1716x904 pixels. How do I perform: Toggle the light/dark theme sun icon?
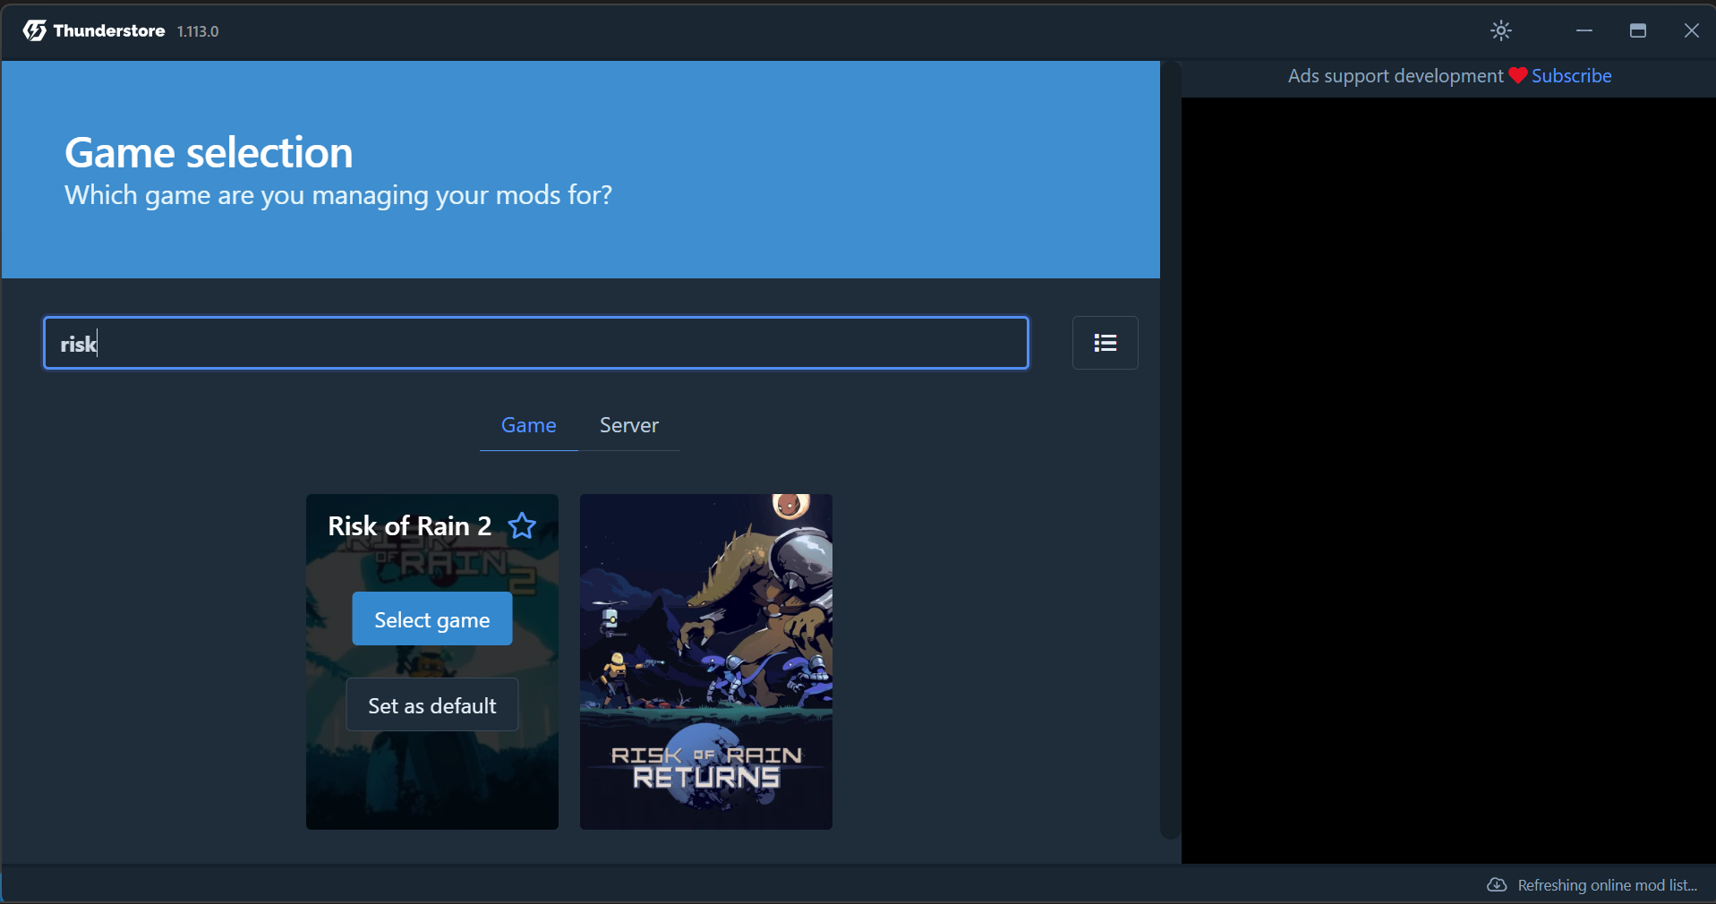click(1501, 30)
